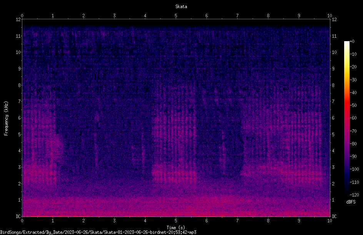This screenshot has height=235, width=363.
Task: Click "11" on the left frequency axis
Action: click(x=18, y=36)
